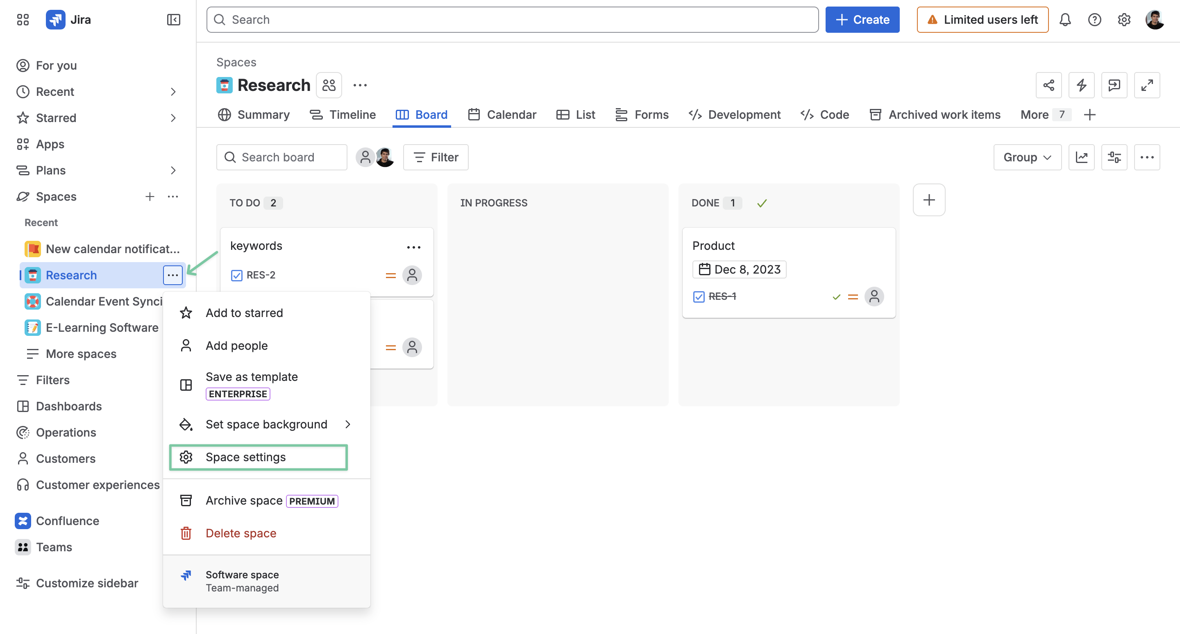This screenshot has width=1180, height=634.
Task: Open the app switcher grid icon
Action: (23, 20)
